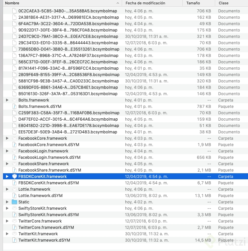Click Paquete type on TwitterCore.framework.dSYM row

click(226, 228)
